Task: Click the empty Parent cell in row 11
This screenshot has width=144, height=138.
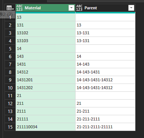Action: [105, 95]
